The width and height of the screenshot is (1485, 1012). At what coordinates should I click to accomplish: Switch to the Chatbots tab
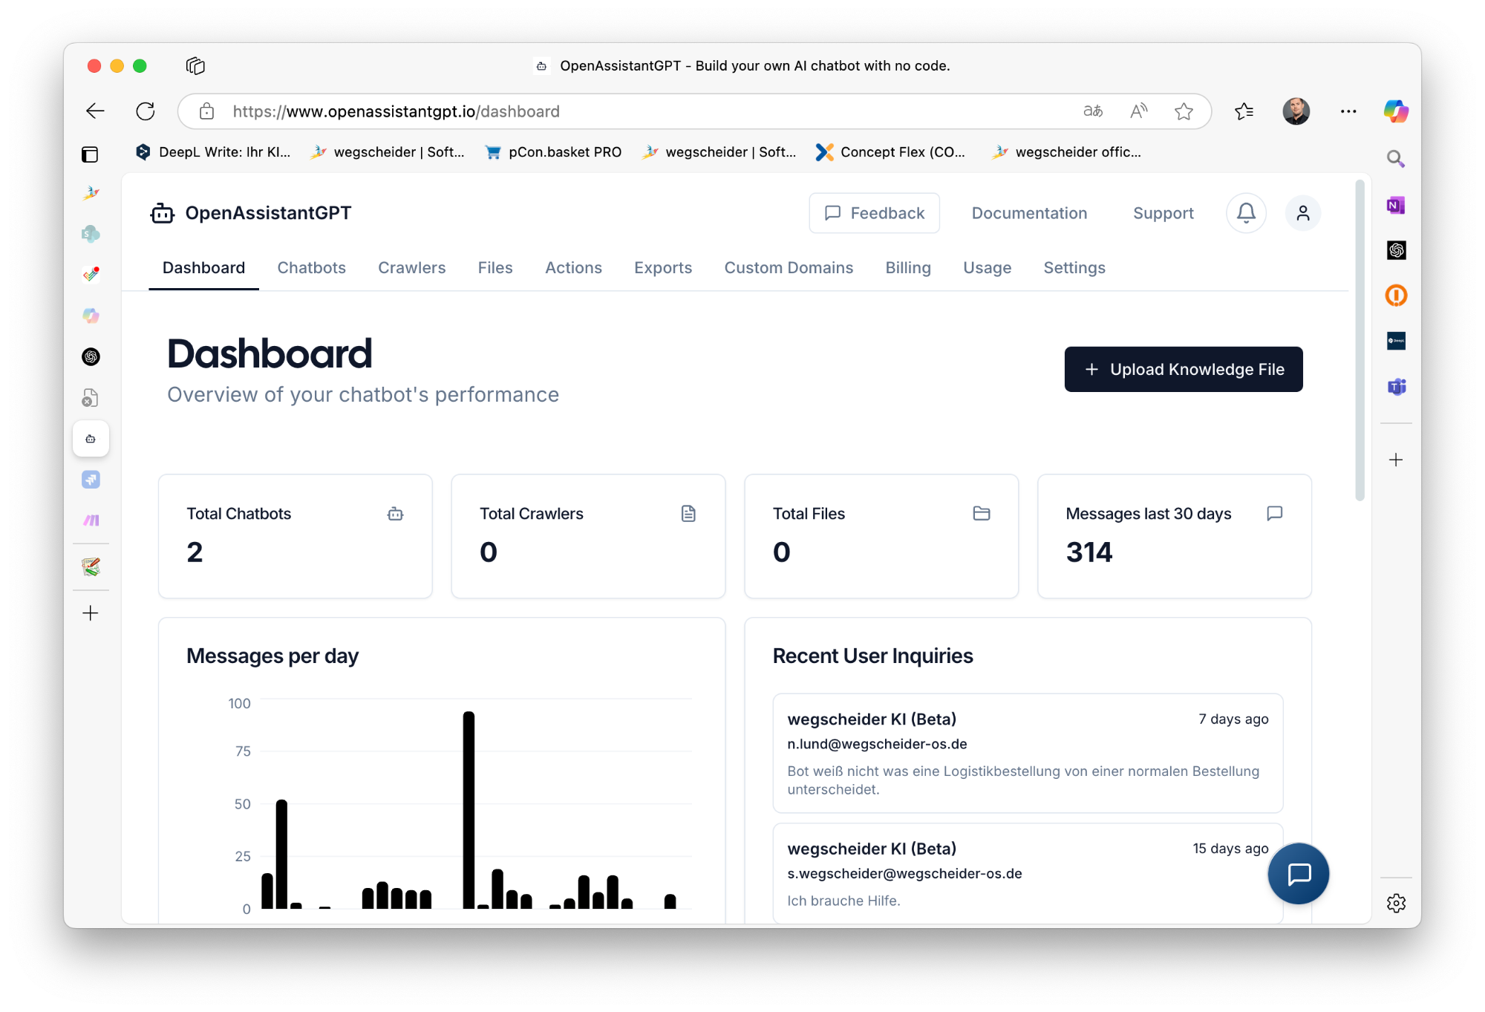(x=311, y=268)
